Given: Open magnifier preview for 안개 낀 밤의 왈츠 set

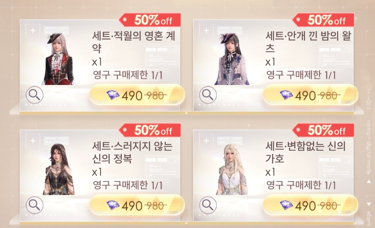Looking at the screenshot, I should tap(208, 95).
